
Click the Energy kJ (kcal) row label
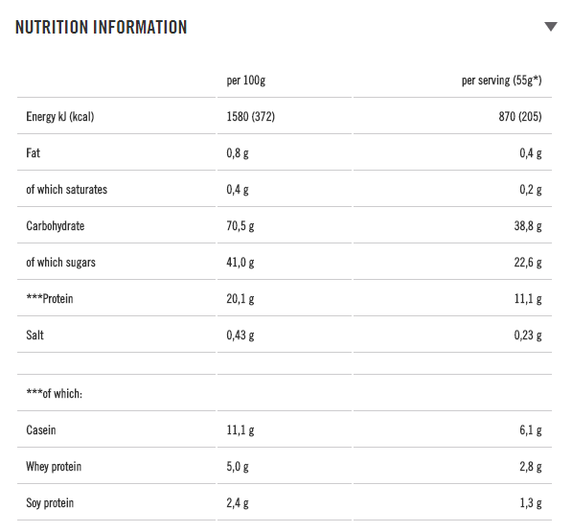coord(60,117)
